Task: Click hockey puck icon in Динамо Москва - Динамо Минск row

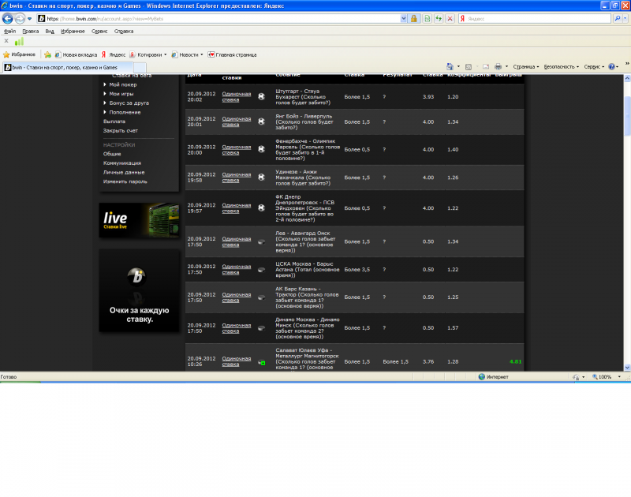Action: (261, 328)
